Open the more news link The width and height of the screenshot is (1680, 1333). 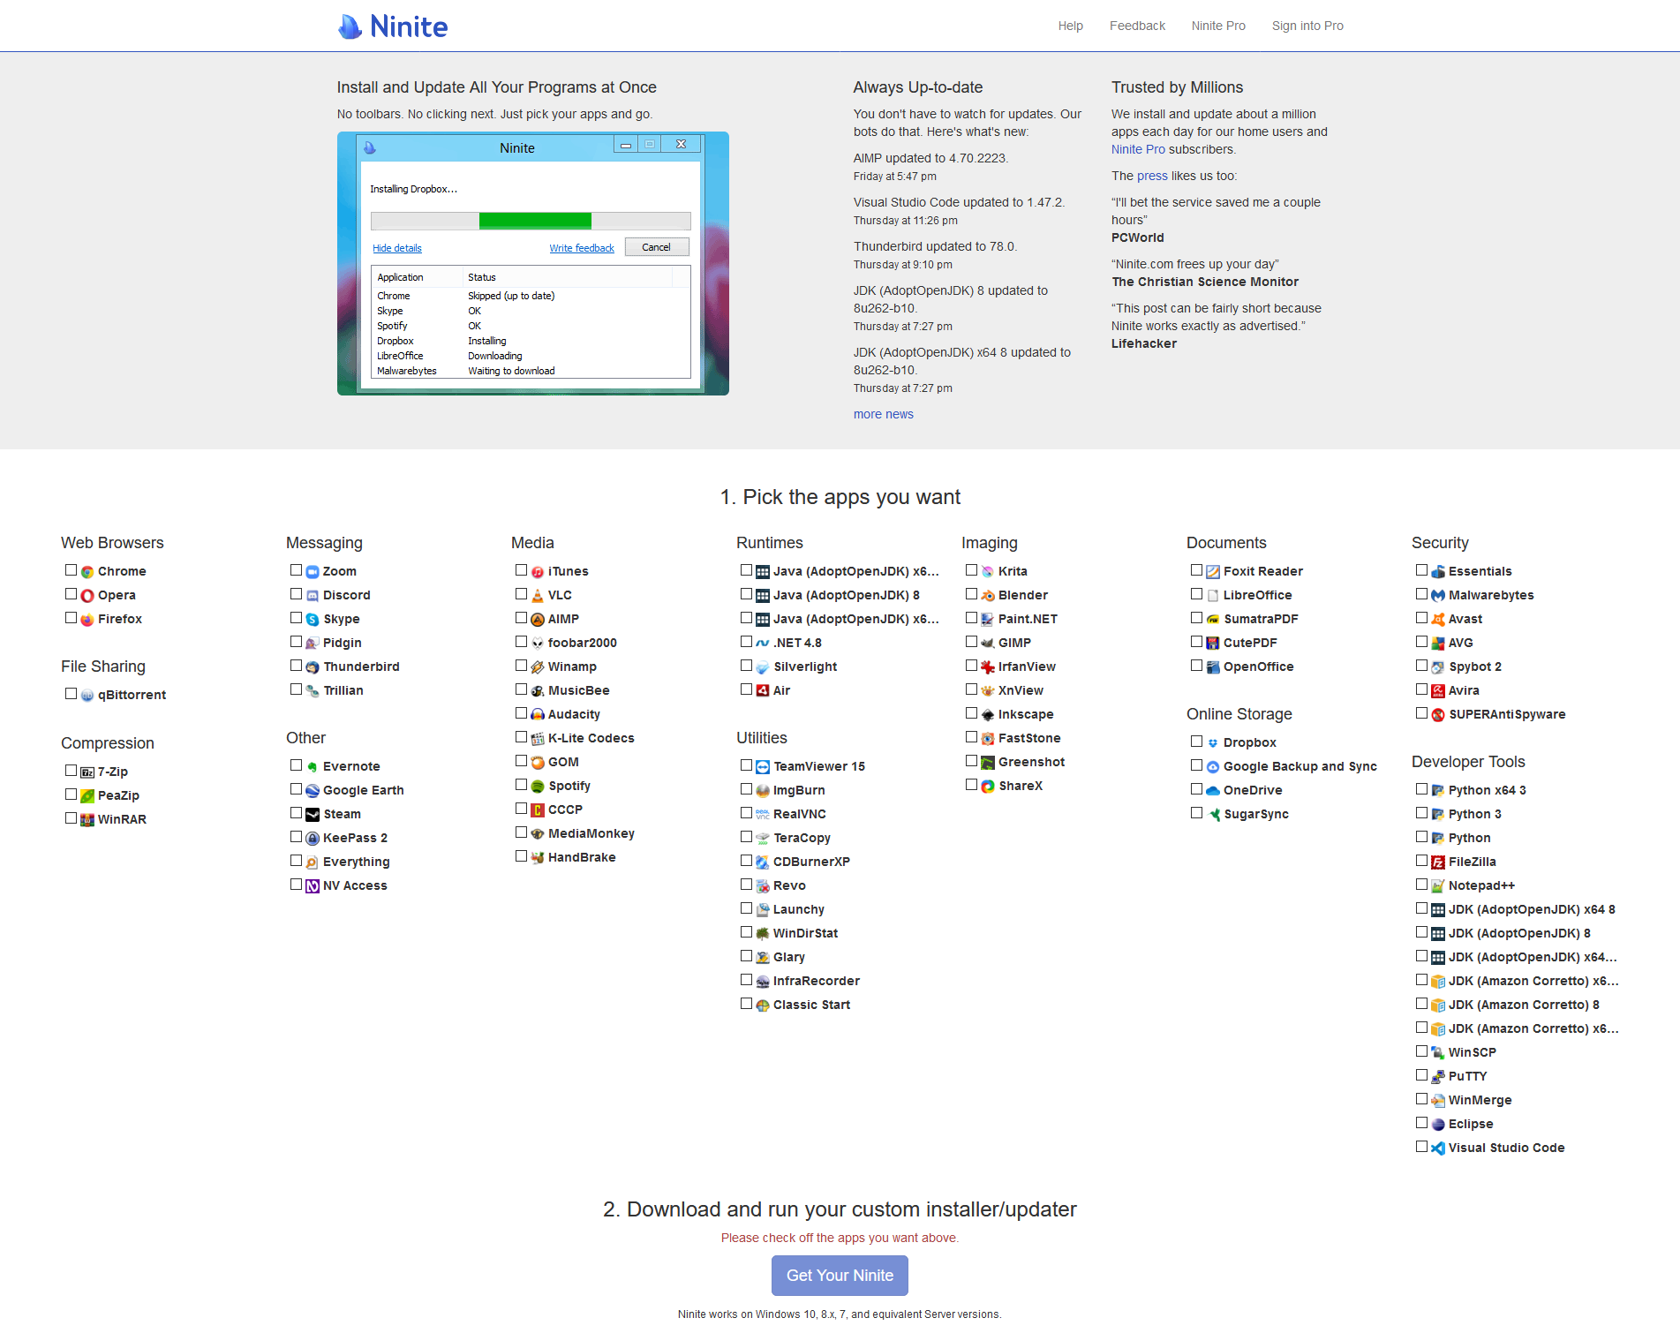pos(883,414)
